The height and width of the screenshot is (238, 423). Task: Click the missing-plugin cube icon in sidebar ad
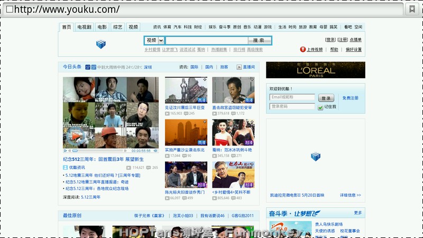pyautogui.click(x=315, y=157)
